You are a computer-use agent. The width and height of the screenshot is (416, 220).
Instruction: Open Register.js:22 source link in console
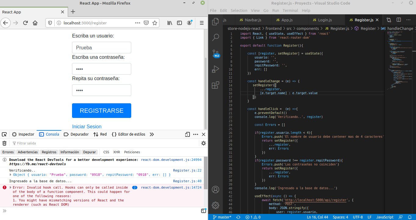coord(187,171)
